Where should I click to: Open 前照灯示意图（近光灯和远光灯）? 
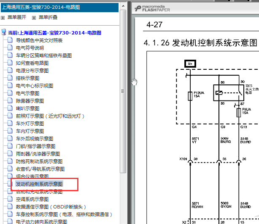click(x=50, y=116)
